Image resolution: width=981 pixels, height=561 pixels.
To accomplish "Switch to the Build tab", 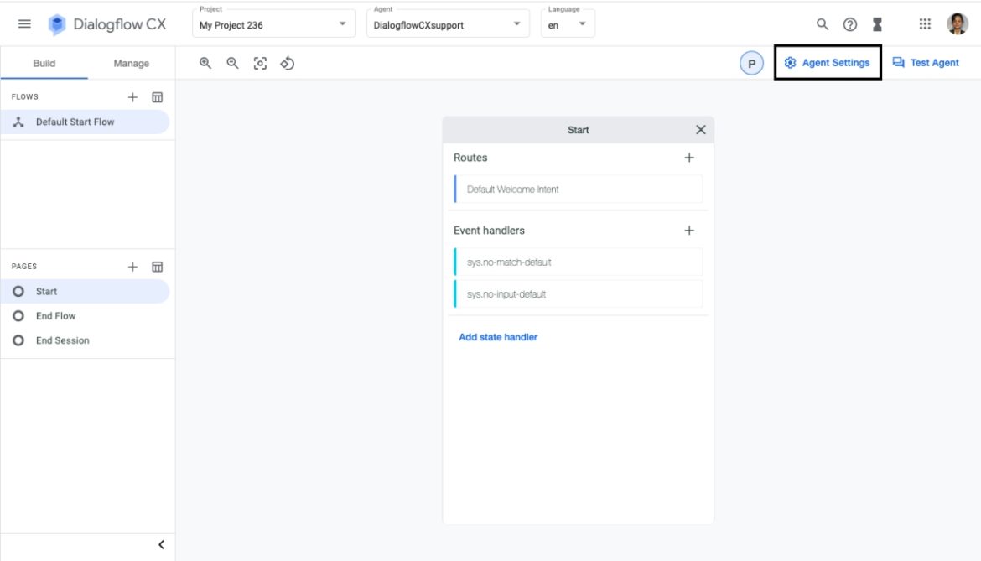I will pyautogui.click(x=44, y=63).
